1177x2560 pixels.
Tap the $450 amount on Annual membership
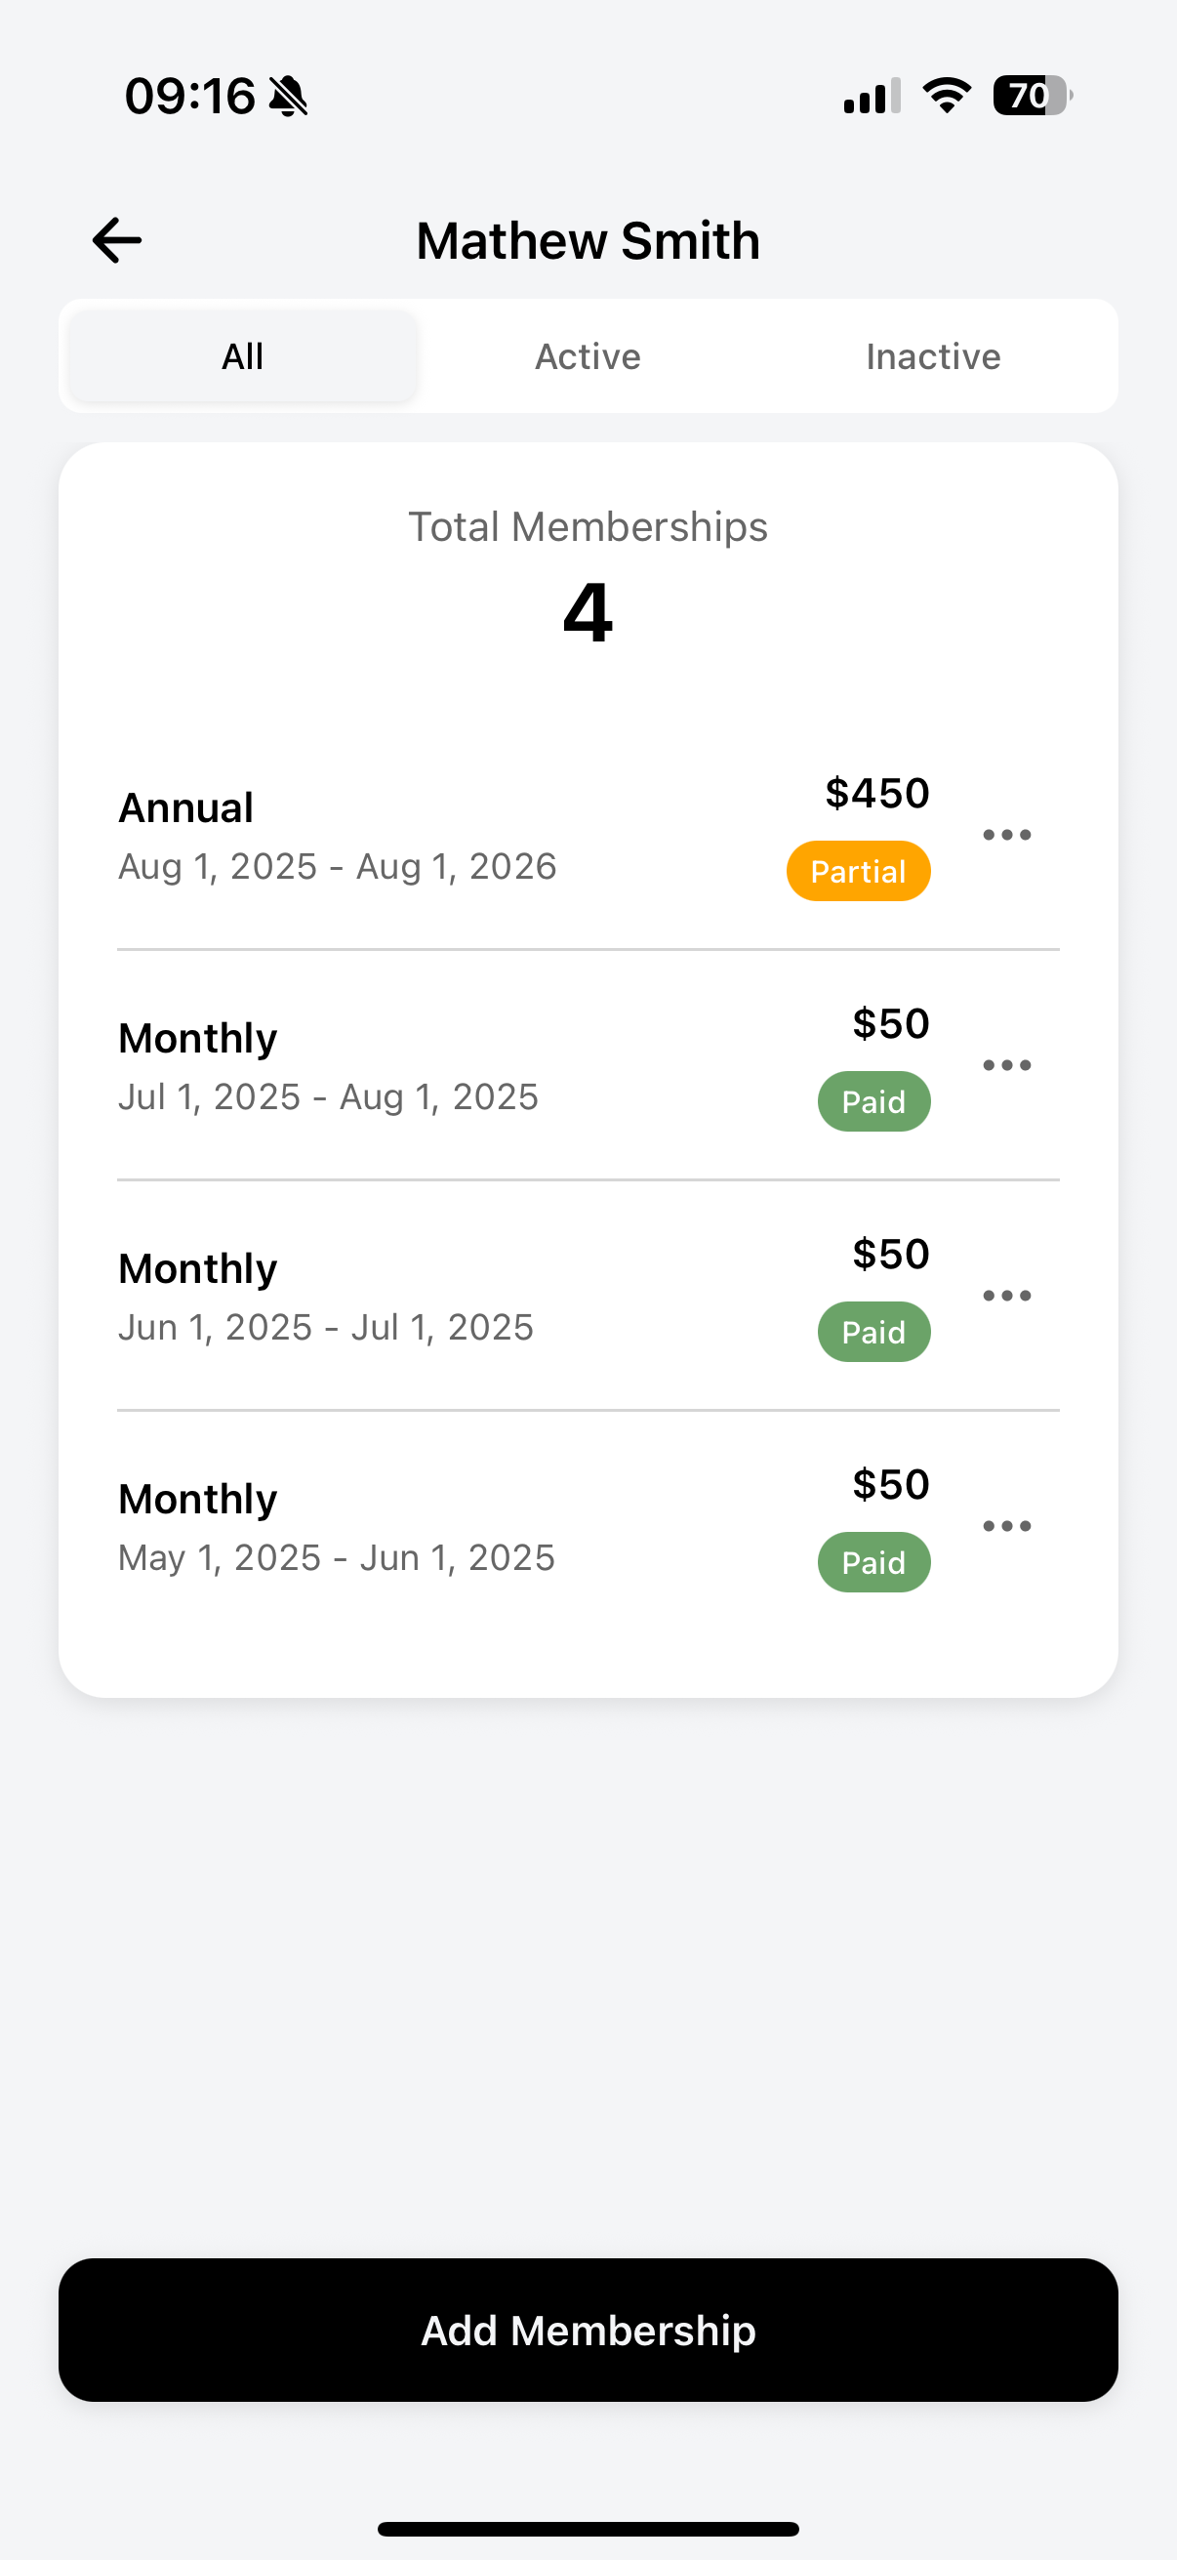click(877, 793)
